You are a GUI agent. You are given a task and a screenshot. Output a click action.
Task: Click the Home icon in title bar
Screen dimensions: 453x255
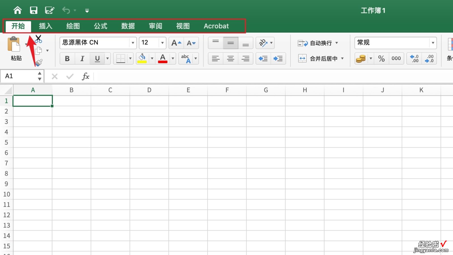[x=18, y=10]
